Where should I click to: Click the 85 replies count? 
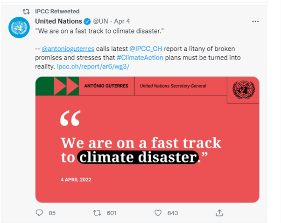pyautogui.click(x=52, y=213)
